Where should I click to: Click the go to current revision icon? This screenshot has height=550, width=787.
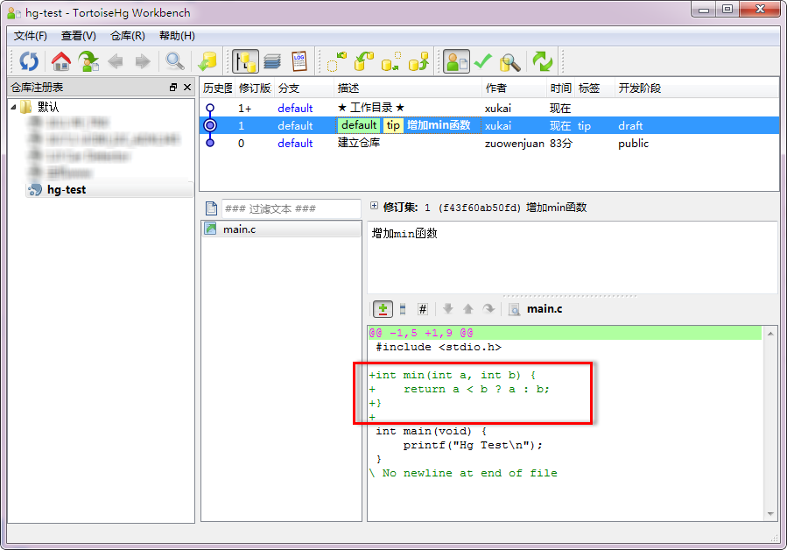point(88,61)
